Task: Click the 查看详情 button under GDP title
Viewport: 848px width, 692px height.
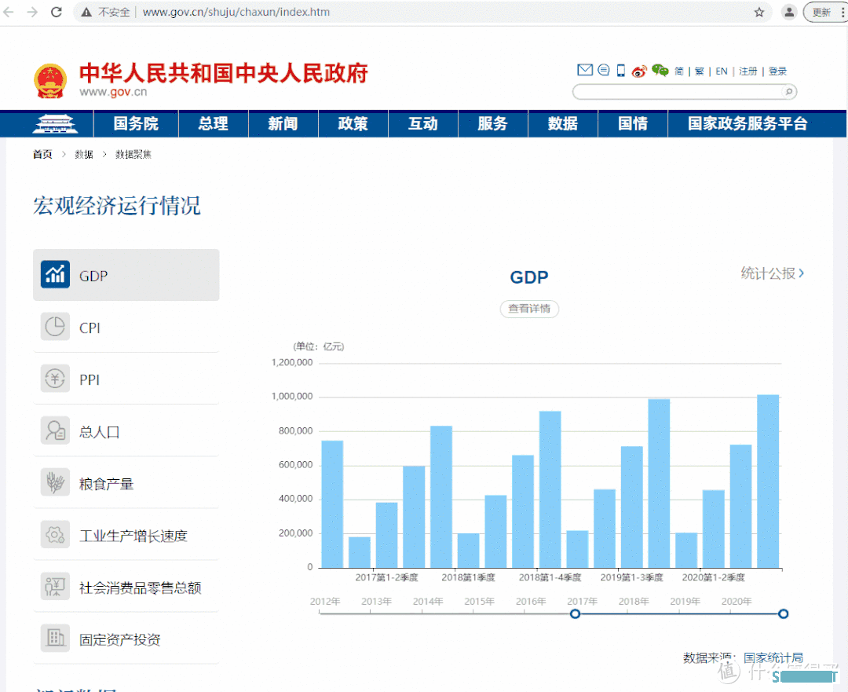Action: 529,309
